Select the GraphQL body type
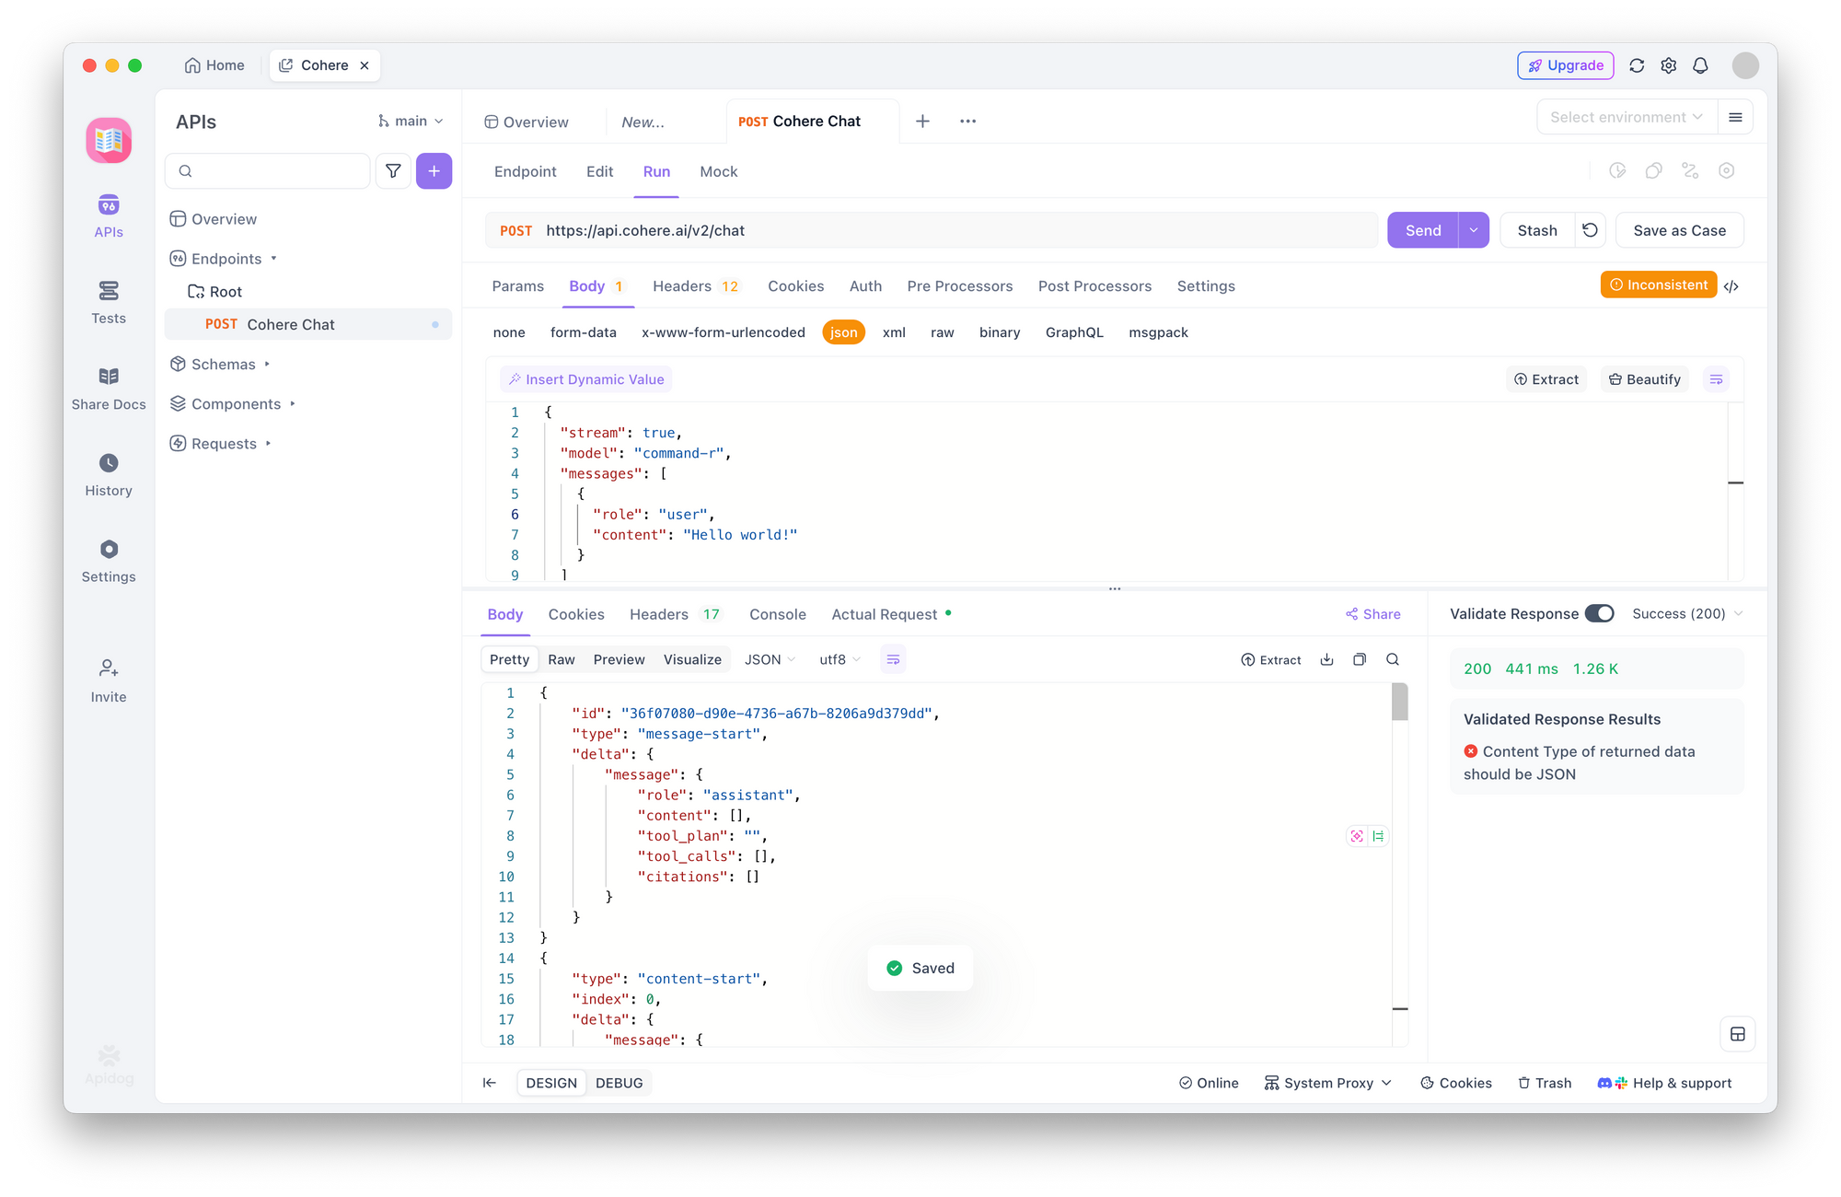 point(1074,332)
